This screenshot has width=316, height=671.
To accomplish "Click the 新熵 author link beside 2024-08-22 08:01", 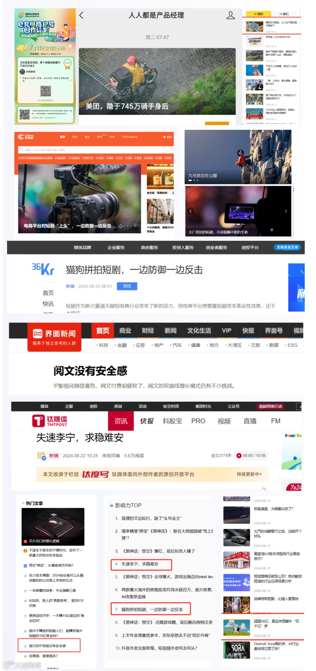I will pyautogui.click(x=70, y=286).
